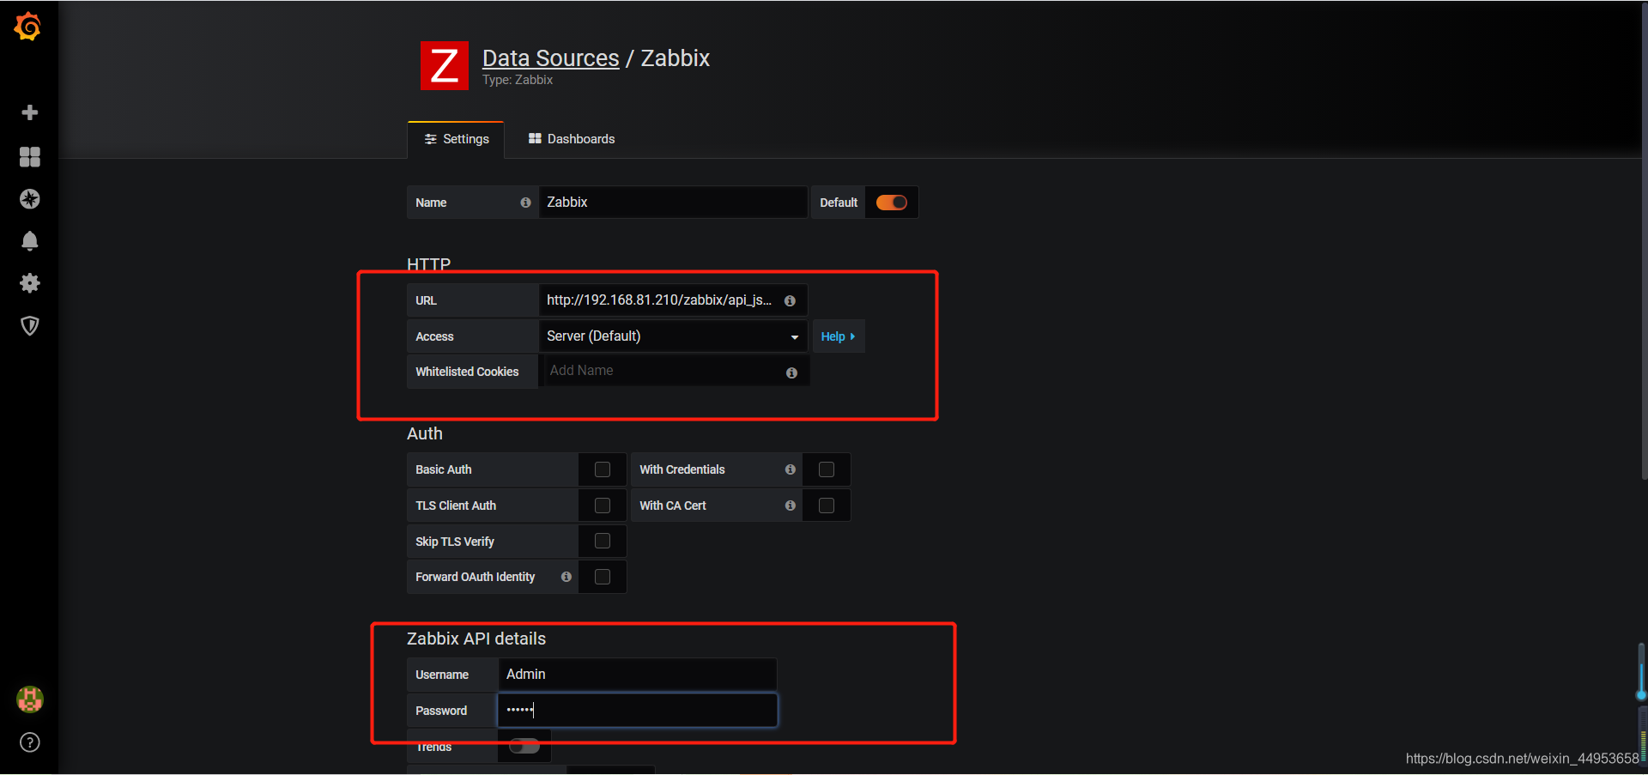Switch to the Settings tab

pyautogui.click(x=456, y=139)
